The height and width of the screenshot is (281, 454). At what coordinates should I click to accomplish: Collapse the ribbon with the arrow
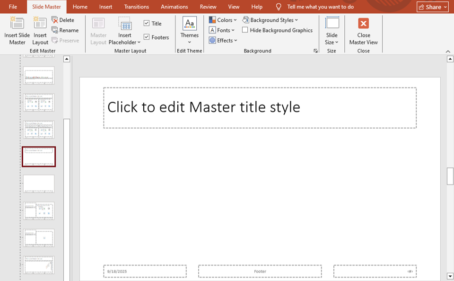point(448,51)
